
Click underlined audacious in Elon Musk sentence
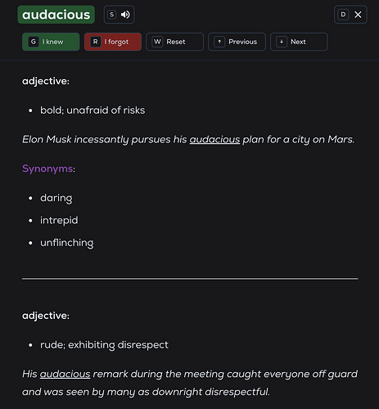pyautogui.click(x=214, y=139)
